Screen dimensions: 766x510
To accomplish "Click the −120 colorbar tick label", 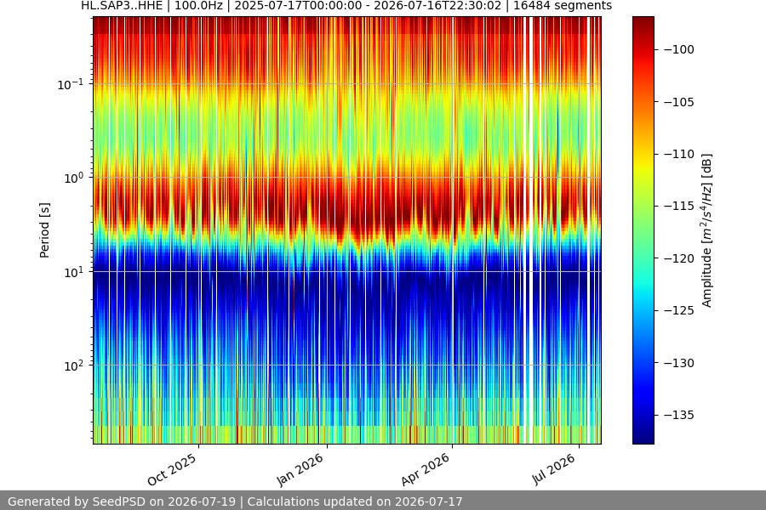I will (x=679, y=258).
